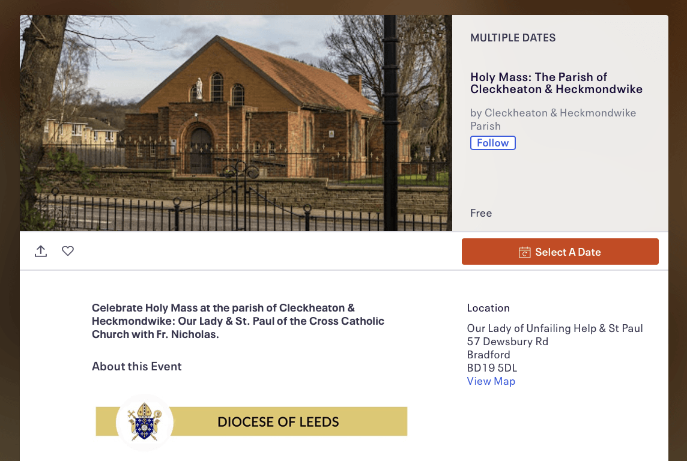Like the event with the heart icon

point(68,251)
